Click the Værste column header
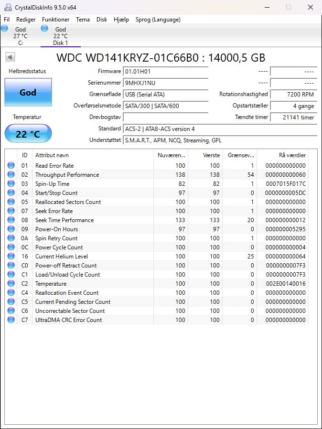Viewport: 322px width, 429px height. [205, 155]
